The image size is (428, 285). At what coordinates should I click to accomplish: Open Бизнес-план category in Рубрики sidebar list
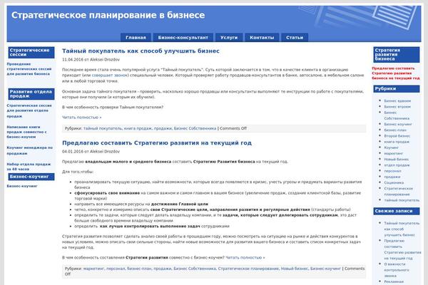[395, 130]
